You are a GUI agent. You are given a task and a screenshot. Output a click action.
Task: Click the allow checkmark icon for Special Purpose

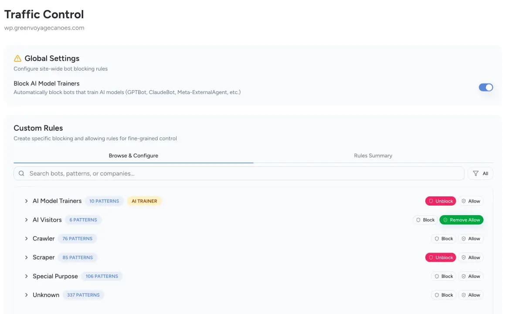463,276
